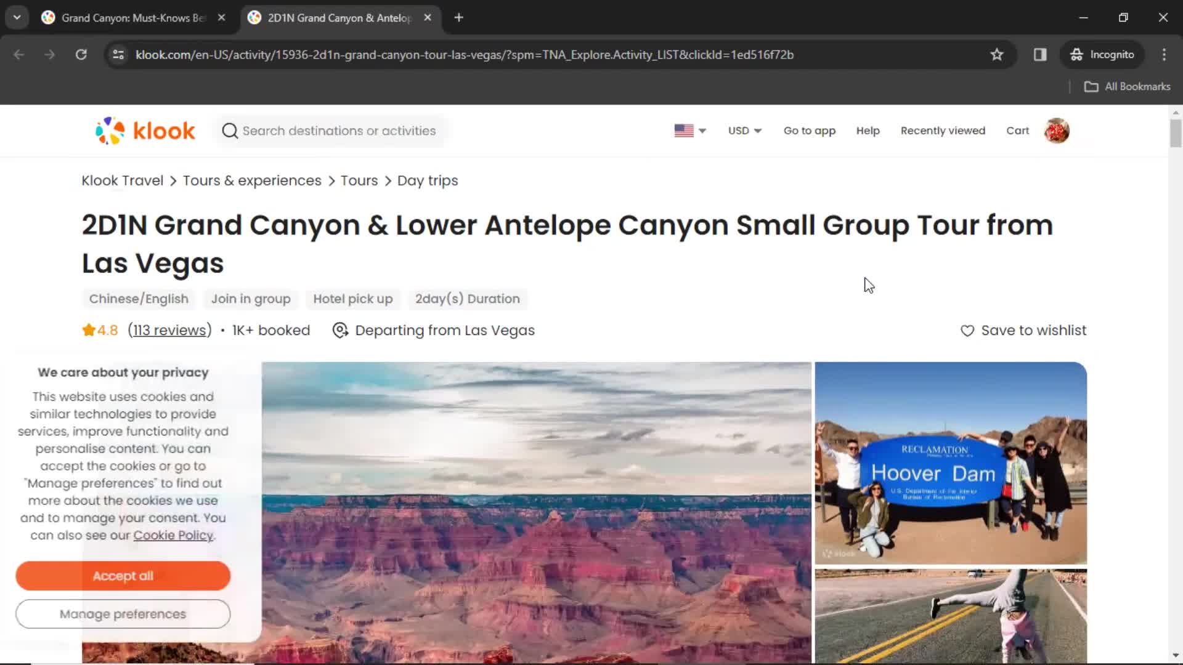The image size is (1183, 665).
Task: Expand the USD currency dropdown
Action: click(745, 130)
